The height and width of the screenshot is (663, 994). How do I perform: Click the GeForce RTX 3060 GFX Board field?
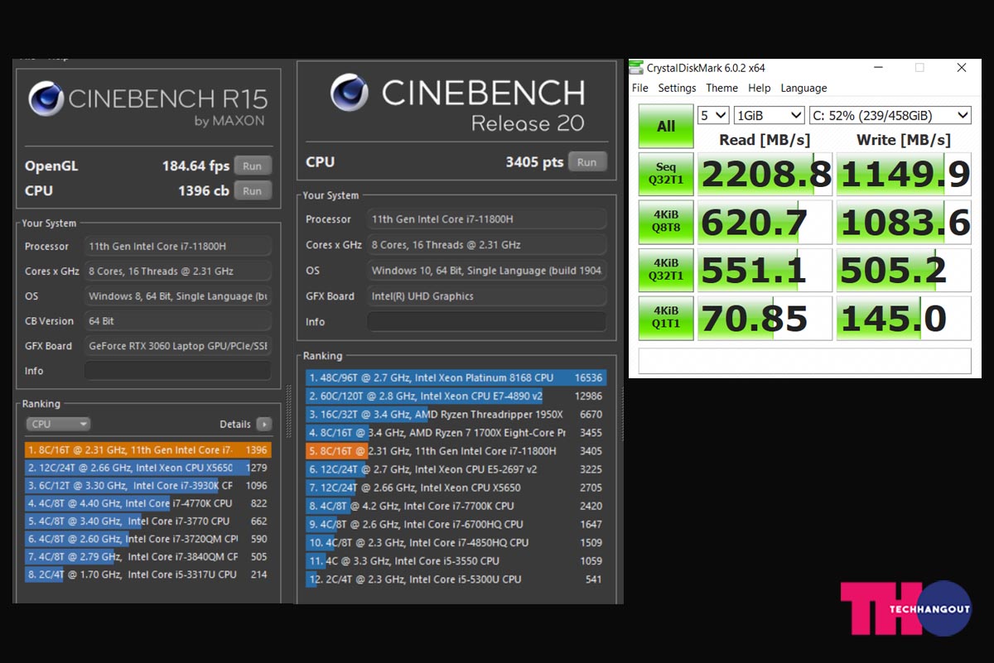178,346
